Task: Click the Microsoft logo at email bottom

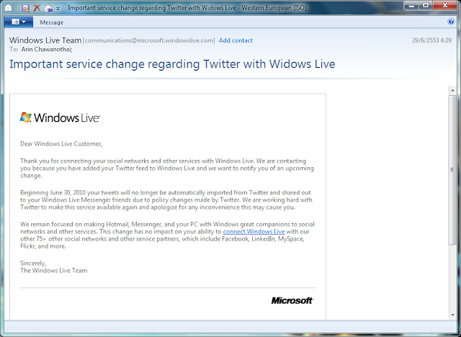Action: [x=292, y=300]
